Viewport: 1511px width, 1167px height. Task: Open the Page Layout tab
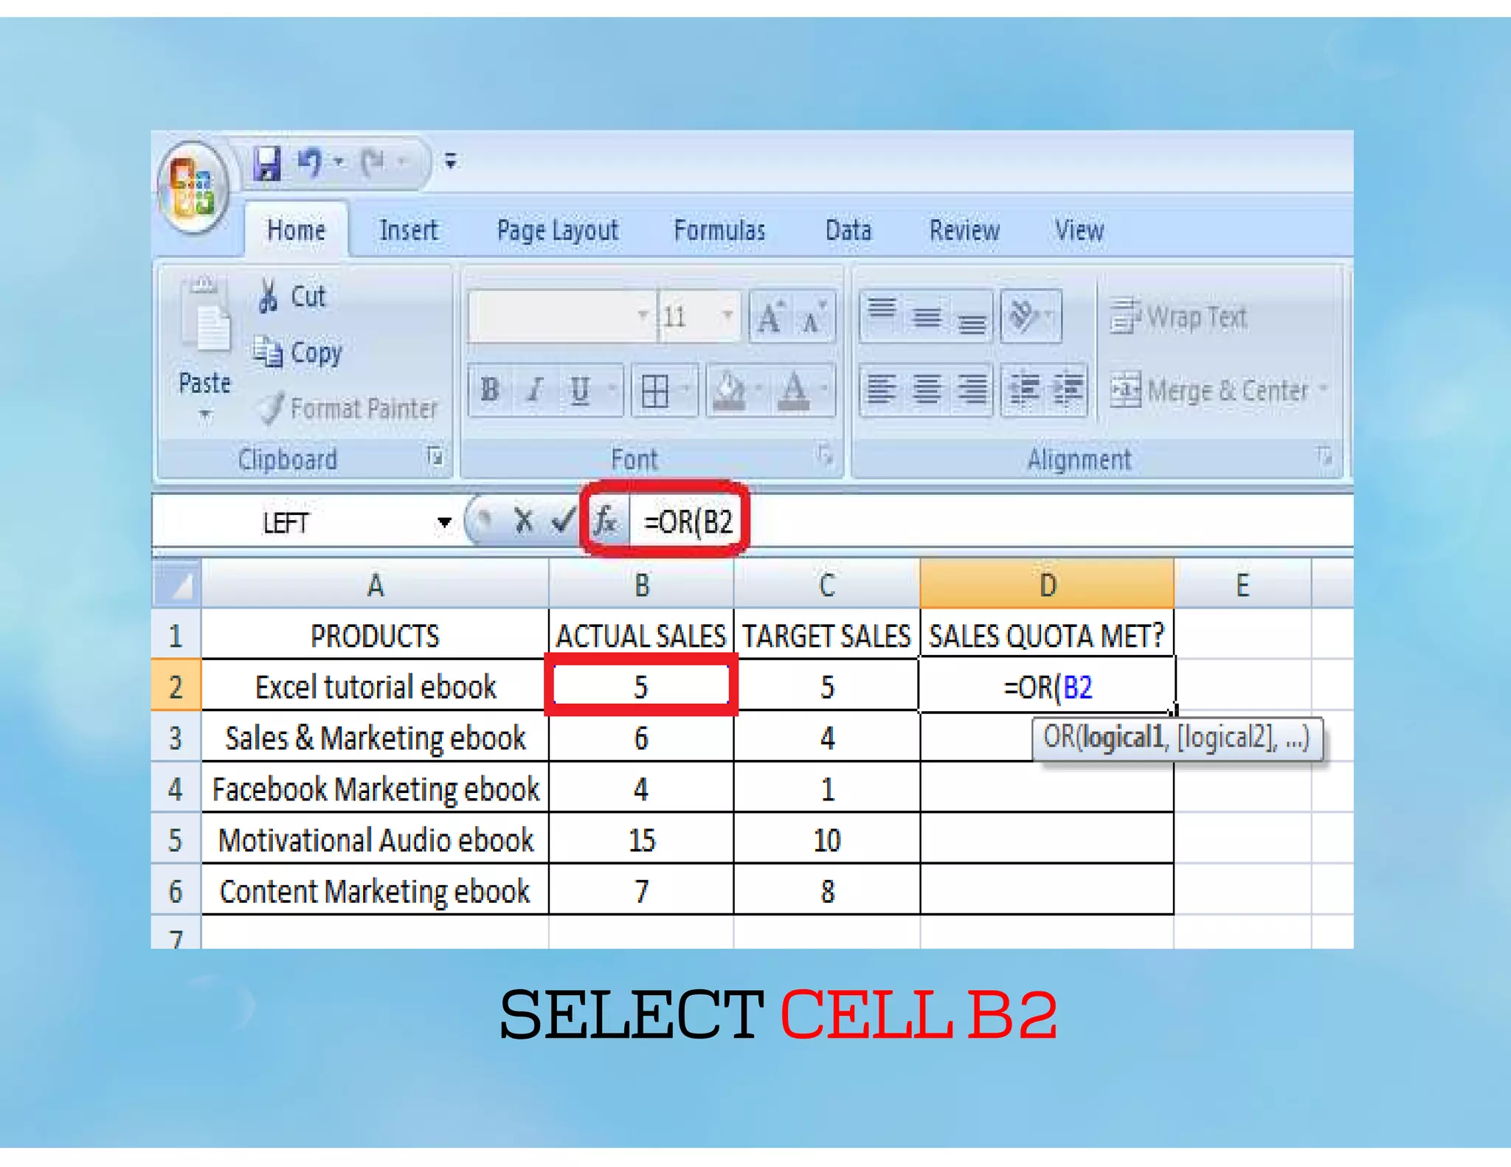557,231
